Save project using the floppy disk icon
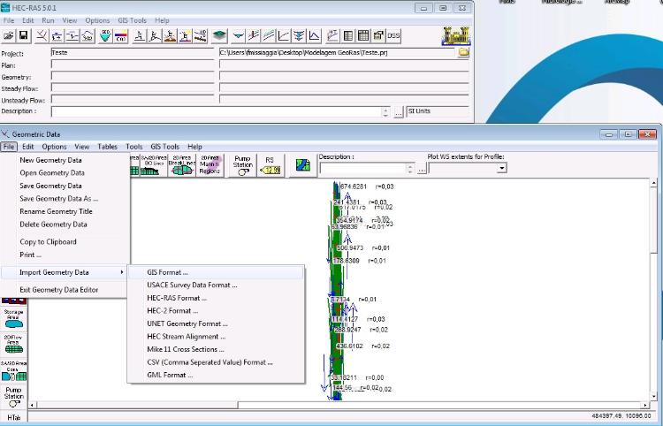Viewport: 663px width, 426px height. point(24,36)
